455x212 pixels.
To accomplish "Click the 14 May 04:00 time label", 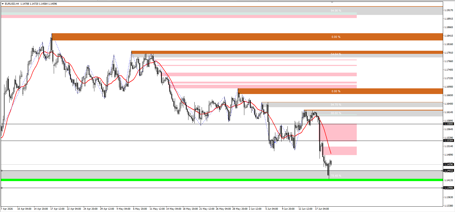I will 174,209.
